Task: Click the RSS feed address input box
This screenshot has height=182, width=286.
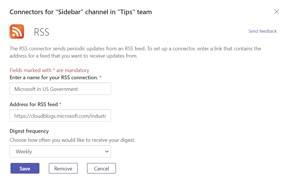Action: [x=60, y=116]
